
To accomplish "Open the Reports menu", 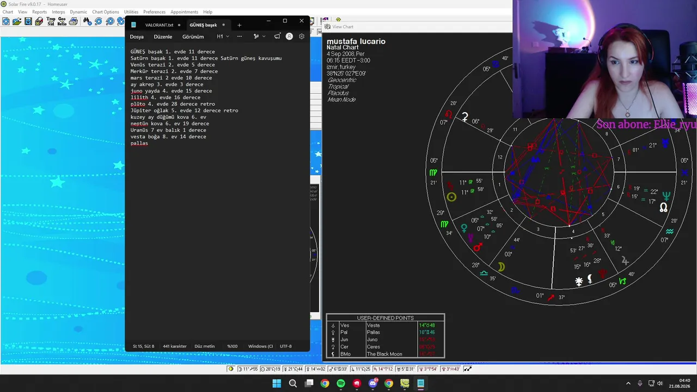I will click(40, 11).
